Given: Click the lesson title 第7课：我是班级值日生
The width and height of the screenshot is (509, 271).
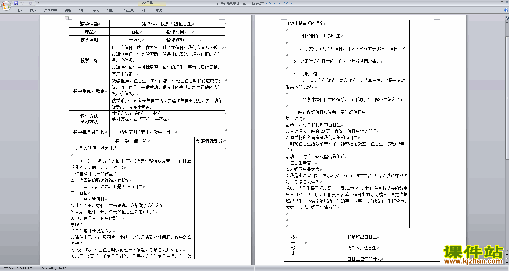Looking at the screenshot, I should 167,24.
